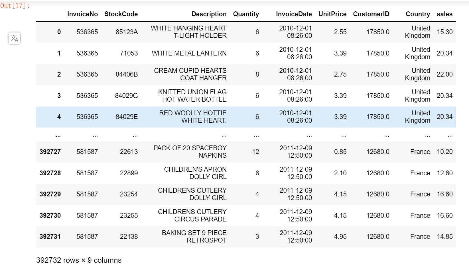Click customer ID 12680.0 in row 392731
Viewport: 469px width, 269px height.
378,237
